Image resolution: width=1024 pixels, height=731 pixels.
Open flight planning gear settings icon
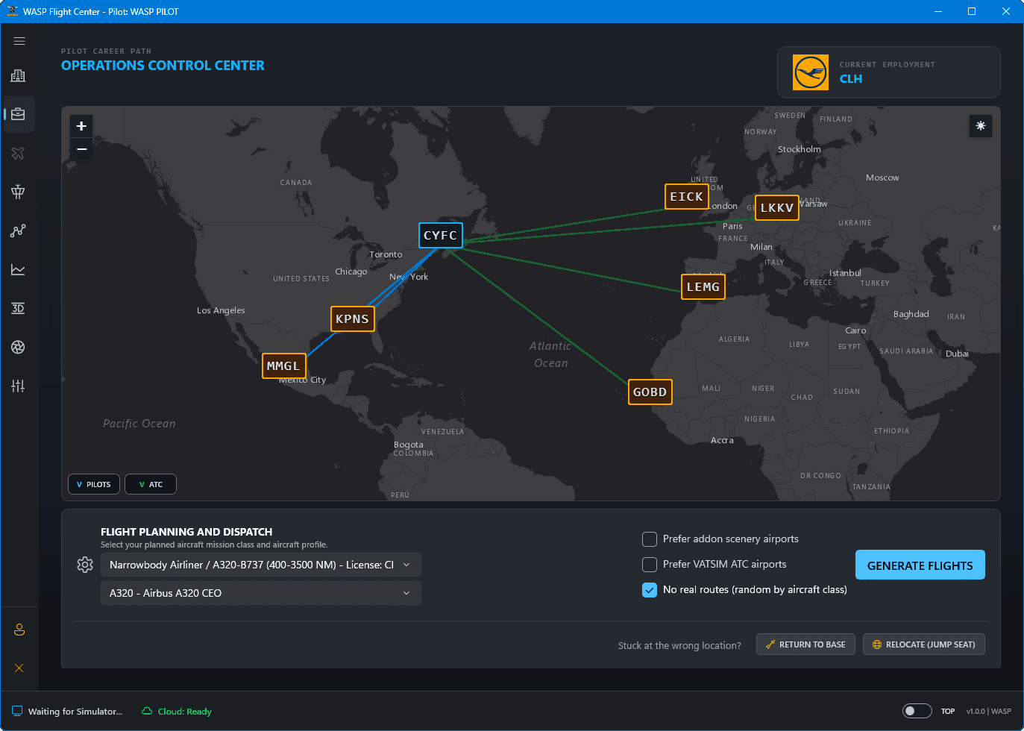[85, 565]
